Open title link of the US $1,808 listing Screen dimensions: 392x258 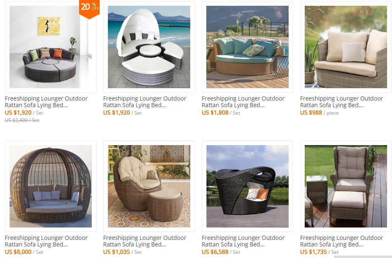click(x=243, y=102)
